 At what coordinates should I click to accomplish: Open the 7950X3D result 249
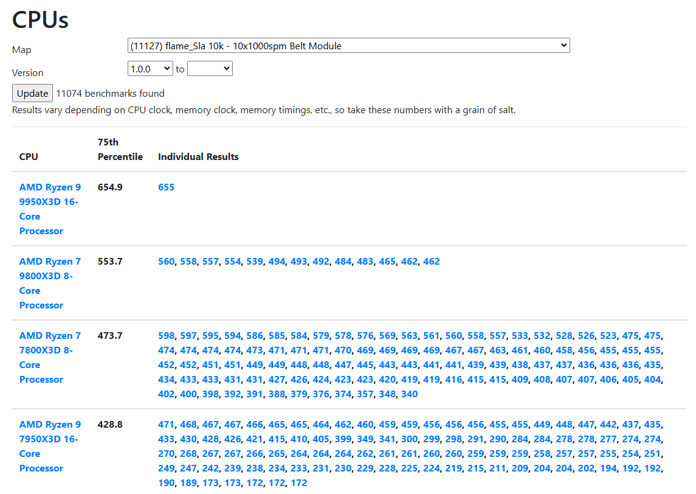point(166,468)
